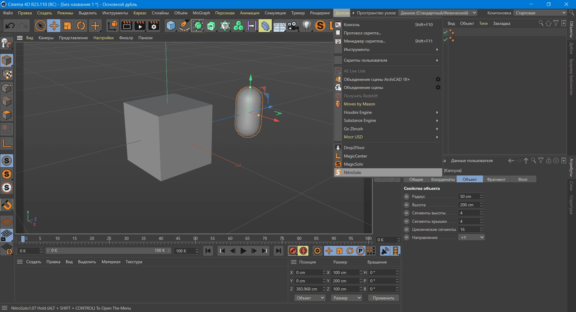Click the Autokeying button
This screenshot has height=312, width=576.
[304, 251]
